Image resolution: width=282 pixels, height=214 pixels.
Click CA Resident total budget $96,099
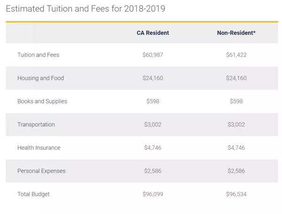click(x=153, y=194)
